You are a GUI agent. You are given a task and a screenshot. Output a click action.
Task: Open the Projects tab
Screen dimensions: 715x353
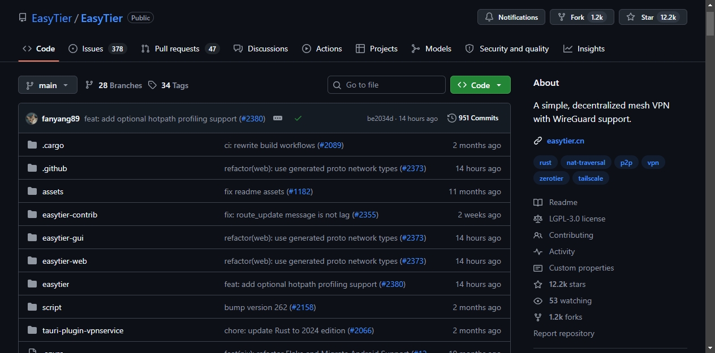click(377, 49)
